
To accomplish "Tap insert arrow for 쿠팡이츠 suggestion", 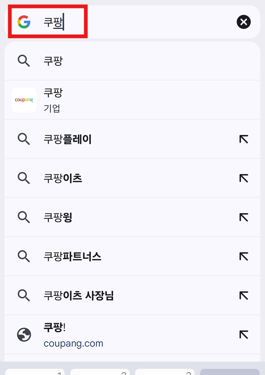I will tap(243, 178).
